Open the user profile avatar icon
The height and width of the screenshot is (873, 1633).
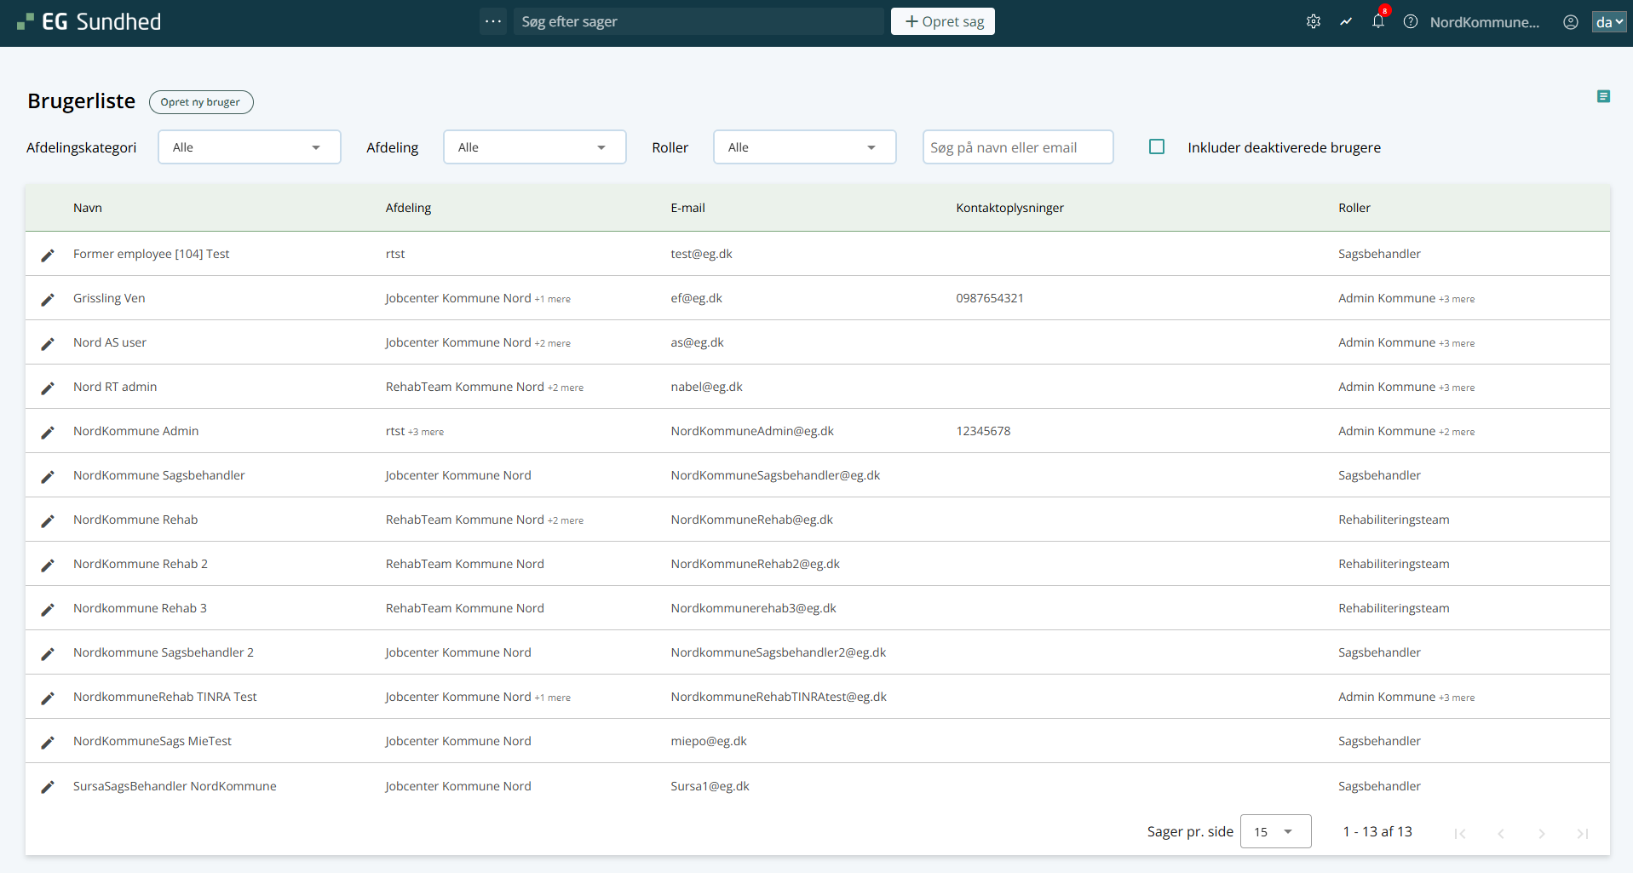(x=1570, y=22)
